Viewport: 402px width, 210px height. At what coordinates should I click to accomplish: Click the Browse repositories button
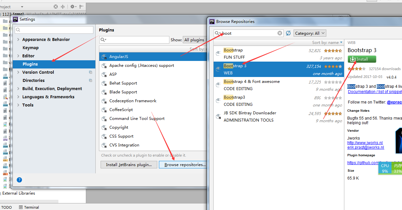[183, 164]
